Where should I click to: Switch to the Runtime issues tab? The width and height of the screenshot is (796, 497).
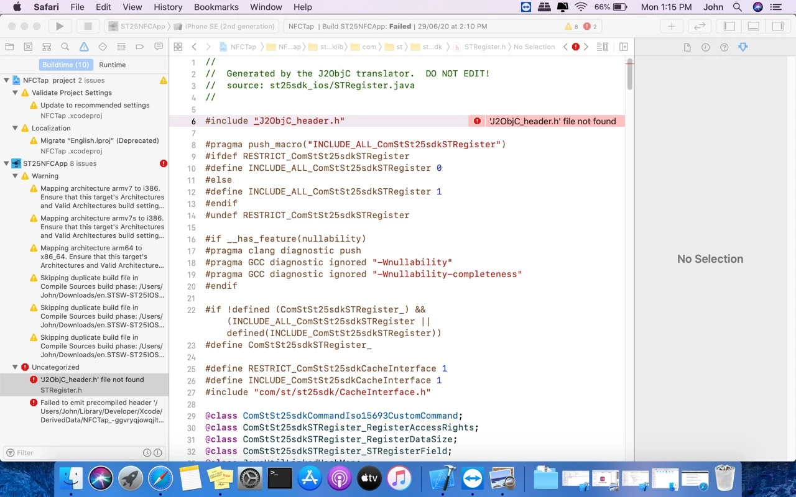pyautogui.click(x=113, y=65)
